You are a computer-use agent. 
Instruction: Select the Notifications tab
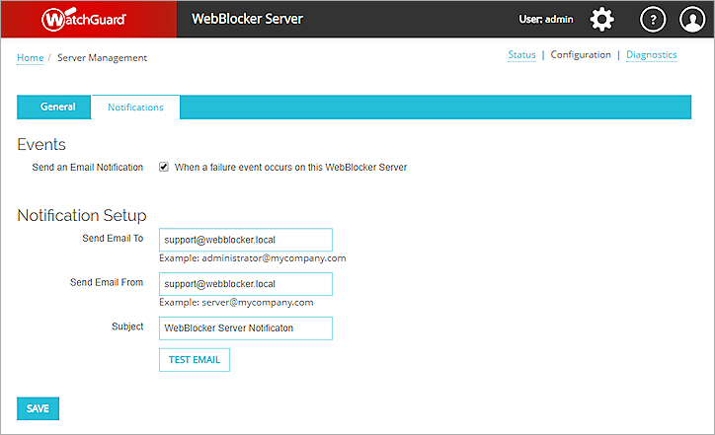point(135,108)
